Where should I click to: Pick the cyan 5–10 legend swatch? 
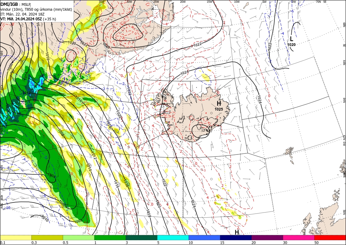[x=173, y=237]
